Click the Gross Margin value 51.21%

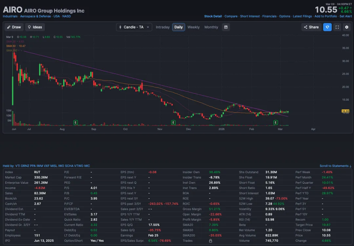tap(214, 209)
